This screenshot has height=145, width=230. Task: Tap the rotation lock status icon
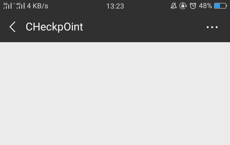coord(183,6)
